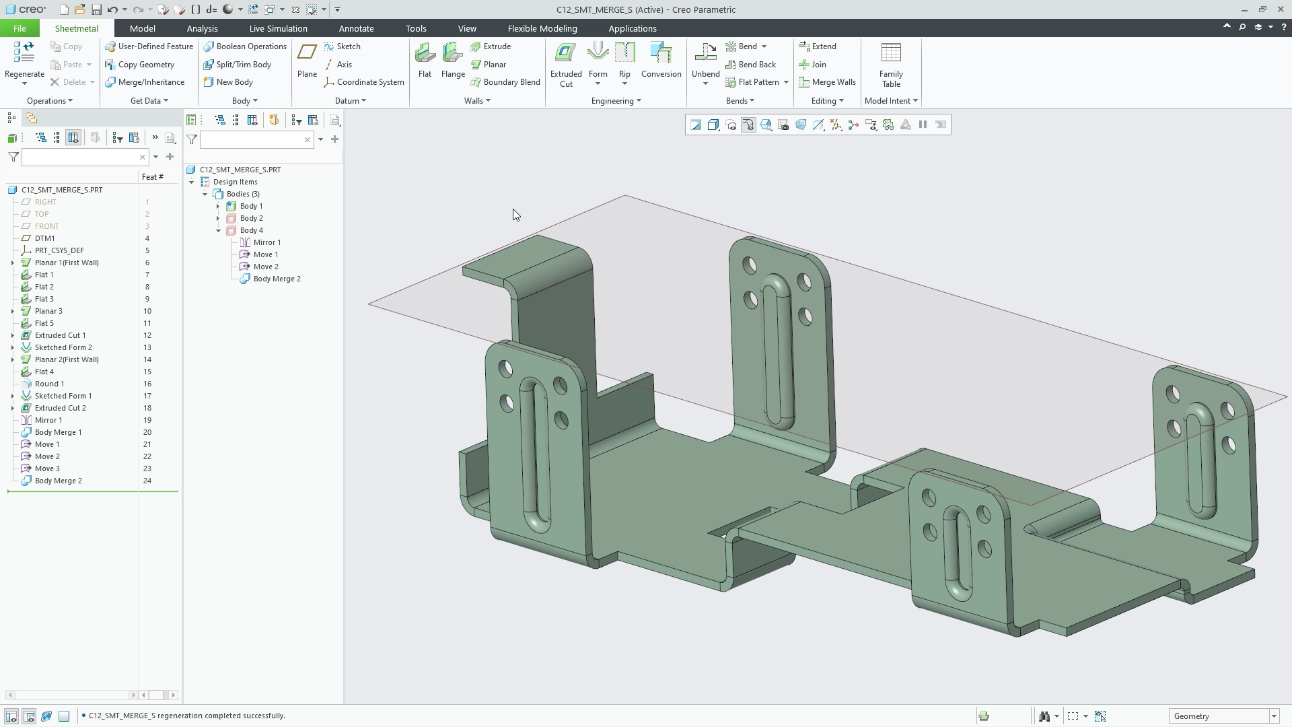Expand the Operations group menu
Image resolution: width=1292 pixels, height=727 pixels.
50,101
